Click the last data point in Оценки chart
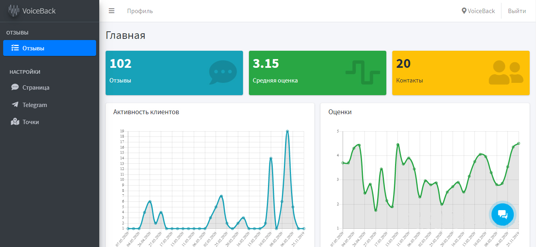This screenshot has width=536, height=247. pyautogui.click(x=519, y=144)
